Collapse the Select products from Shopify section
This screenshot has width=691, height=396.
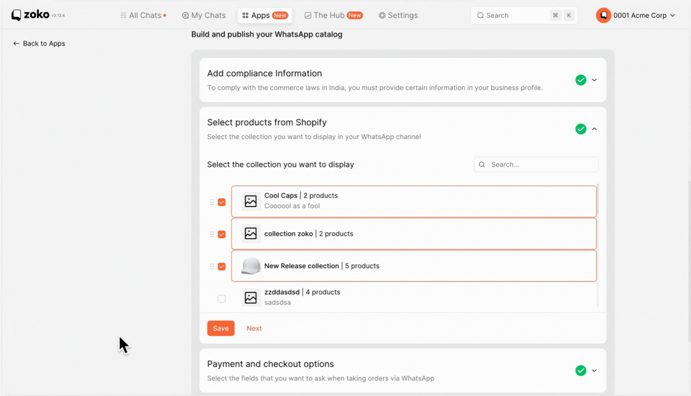(594, 129)
